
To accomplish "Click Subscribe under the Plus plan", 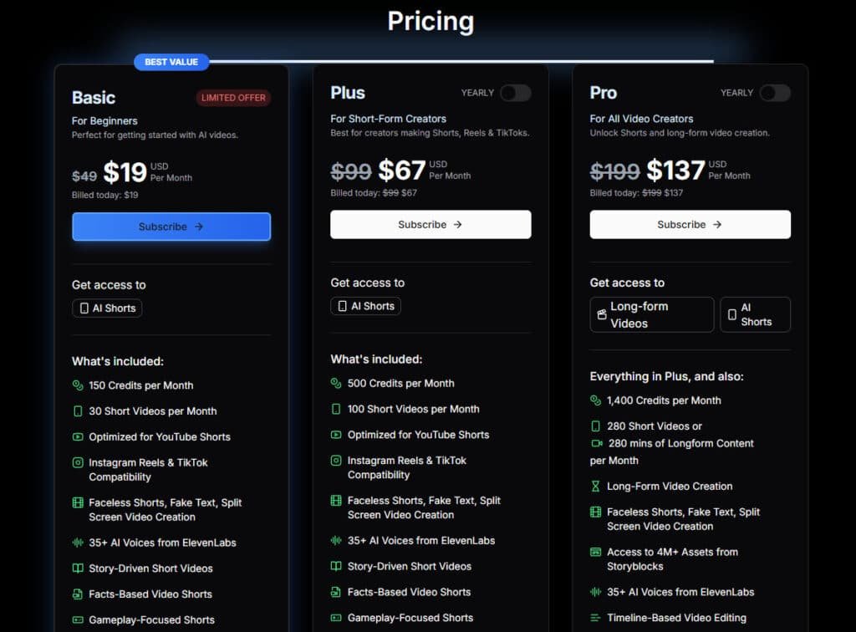I will click(x=431, y=224).
